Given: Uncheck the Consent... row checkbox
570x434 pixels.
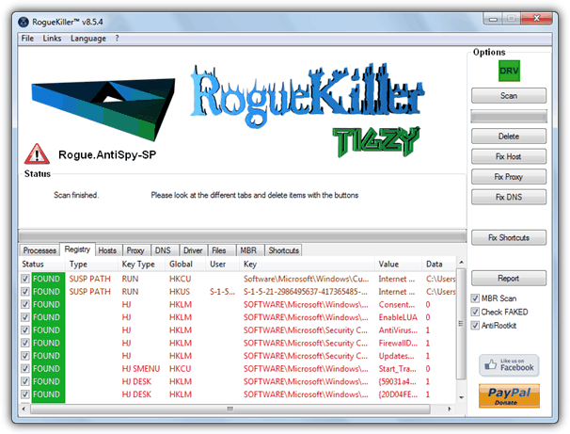Looking at the screenshot, I should click(x=25, y=304).
